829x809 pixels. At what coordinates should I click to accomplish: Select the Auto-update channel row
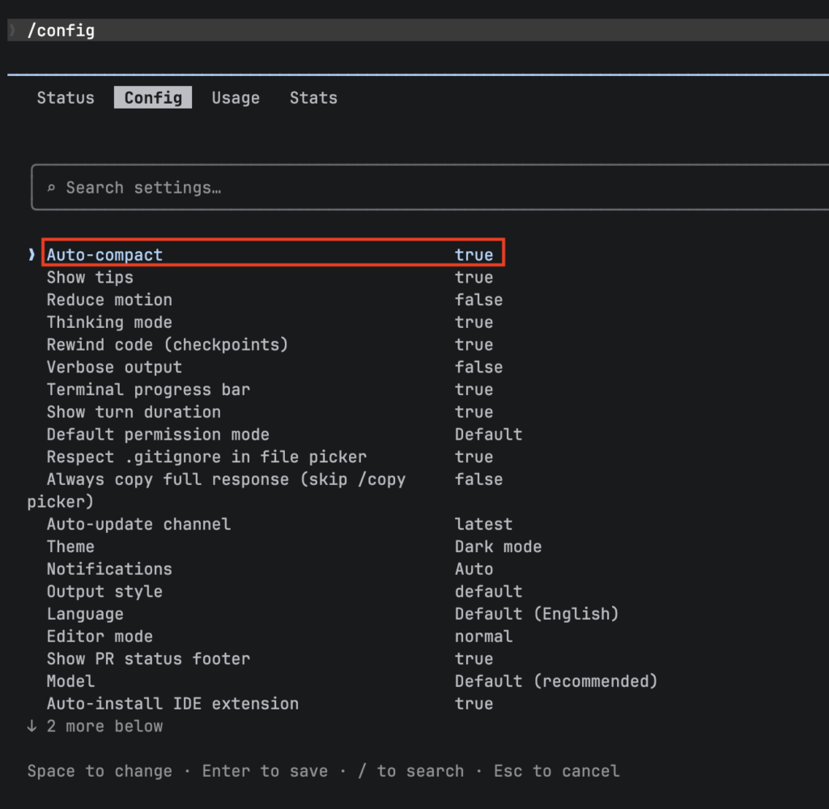(x=138, y=524)
